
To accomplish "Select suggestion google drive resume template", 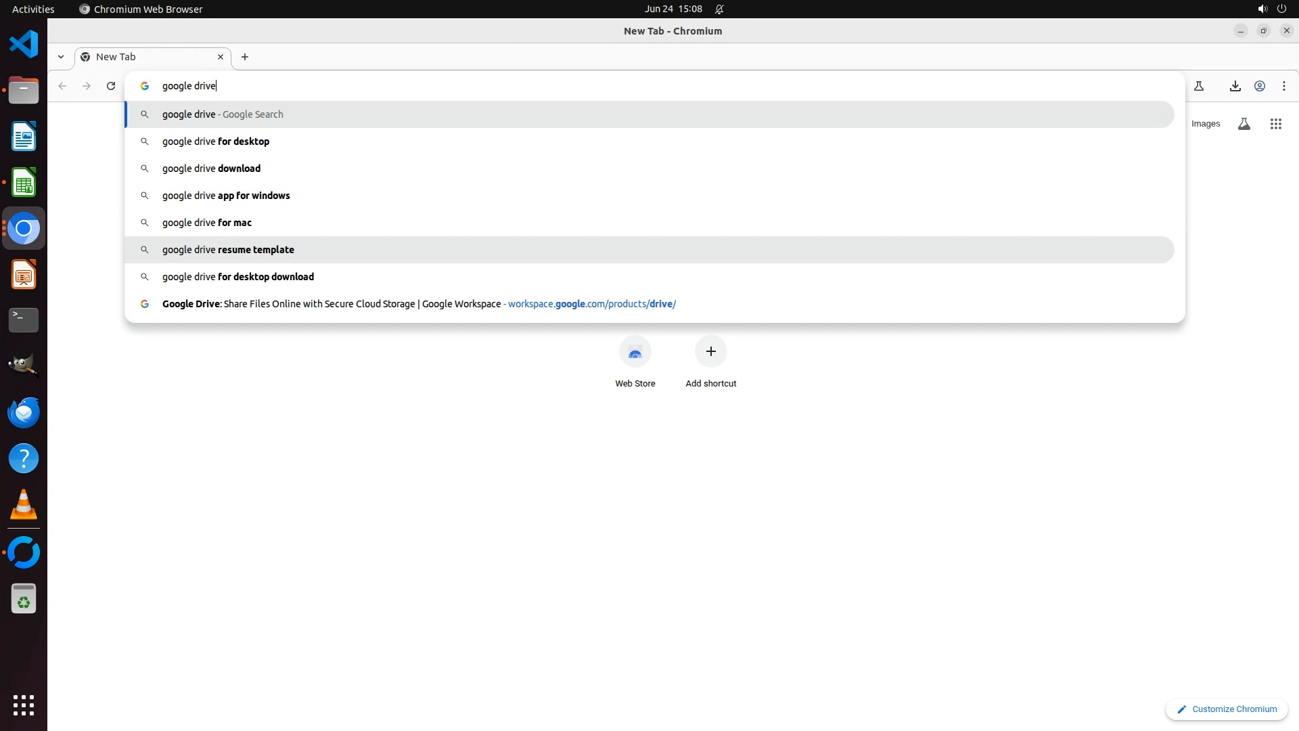I will [x=228, y=250].
